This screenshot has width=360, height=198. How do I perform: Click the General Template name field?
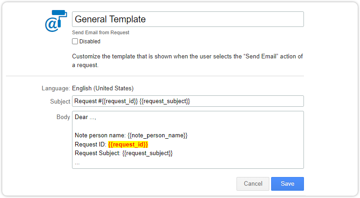(188, 19)
